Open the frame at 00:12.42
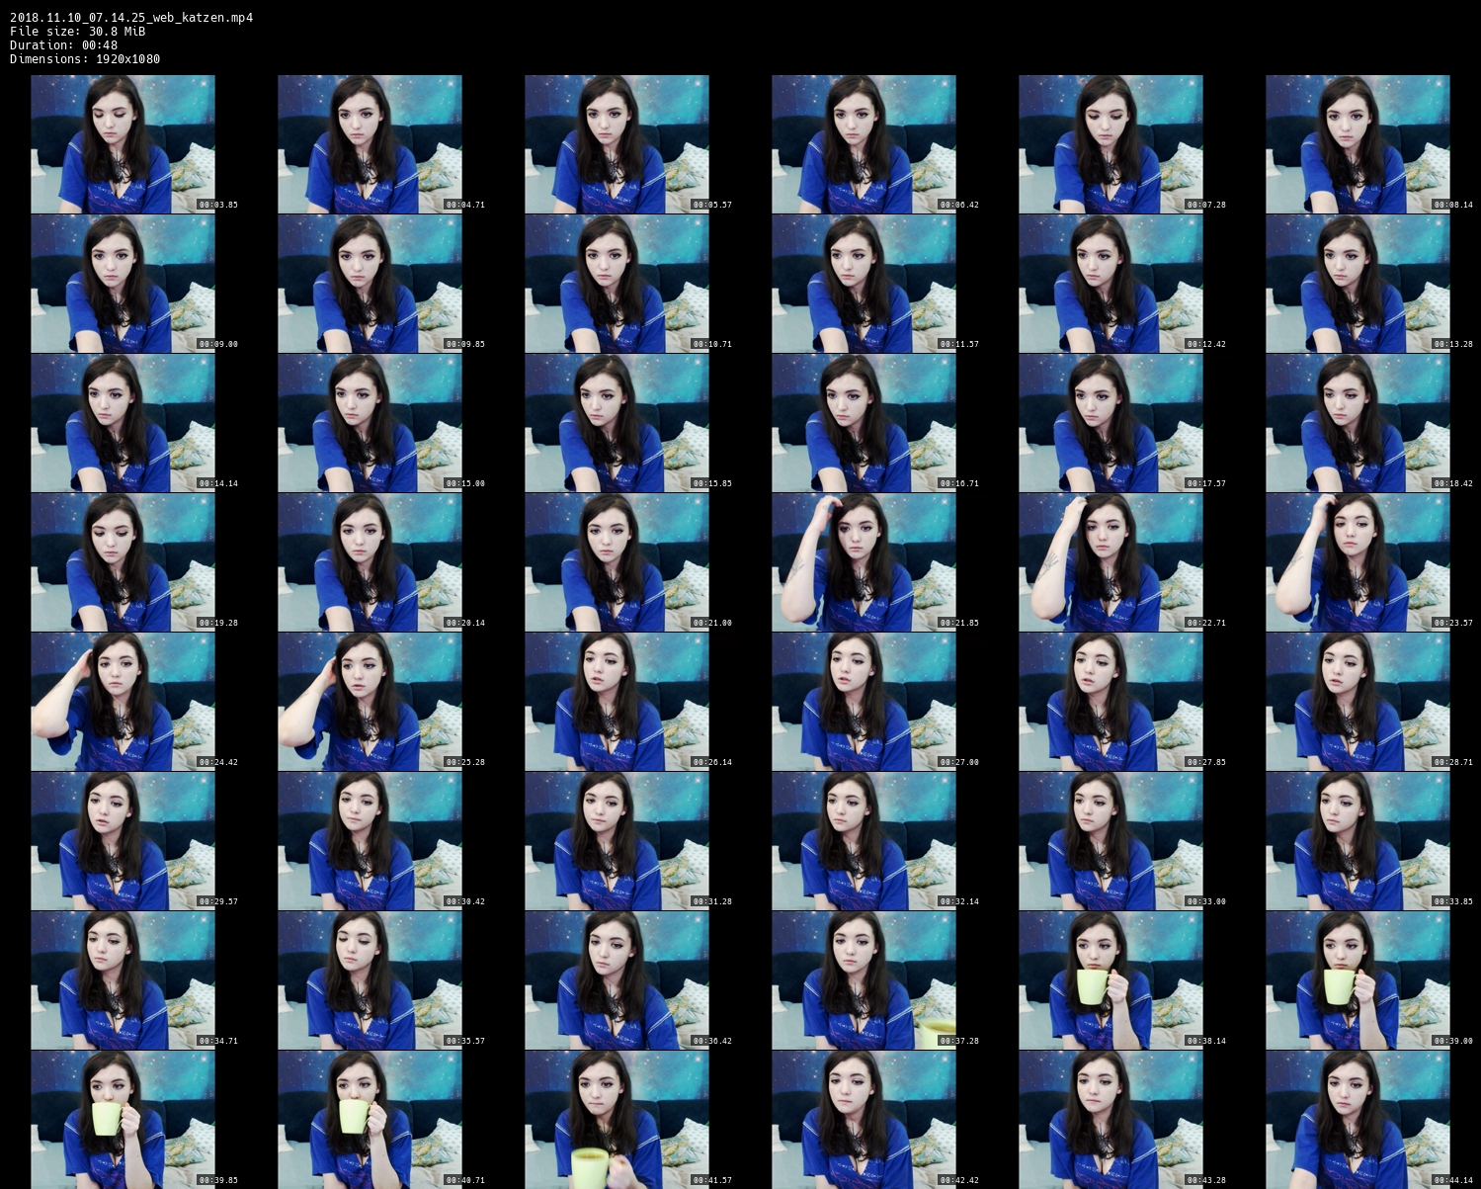 click(1111, 284)
